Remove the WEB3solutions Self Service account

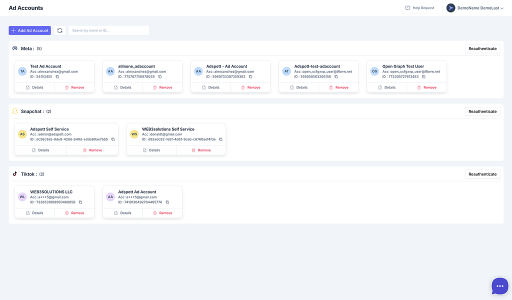201,150
